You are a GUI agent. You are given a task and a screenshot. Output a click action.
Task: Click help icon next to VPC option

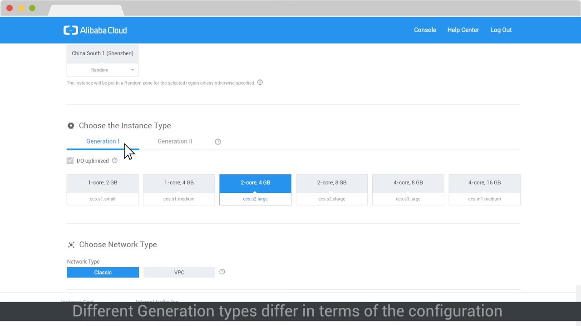222,272
